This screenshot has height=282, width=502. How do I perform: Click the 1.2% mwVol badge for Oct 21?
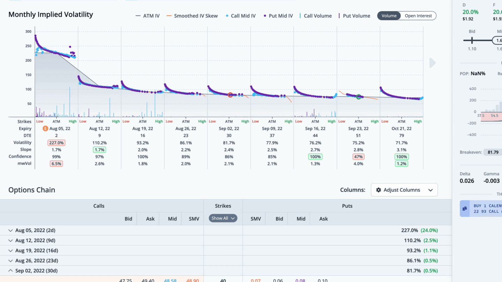tap(402, 164)
